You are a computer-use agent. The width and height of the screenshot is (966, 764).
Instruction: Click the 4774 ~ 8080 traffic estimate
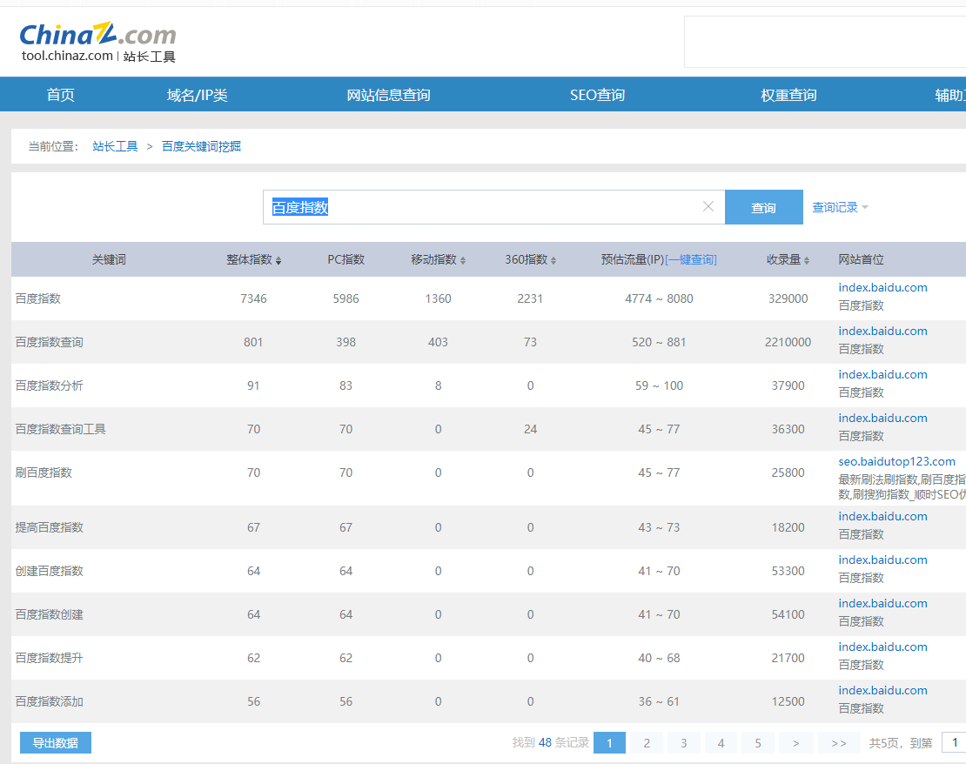point(659,298)
